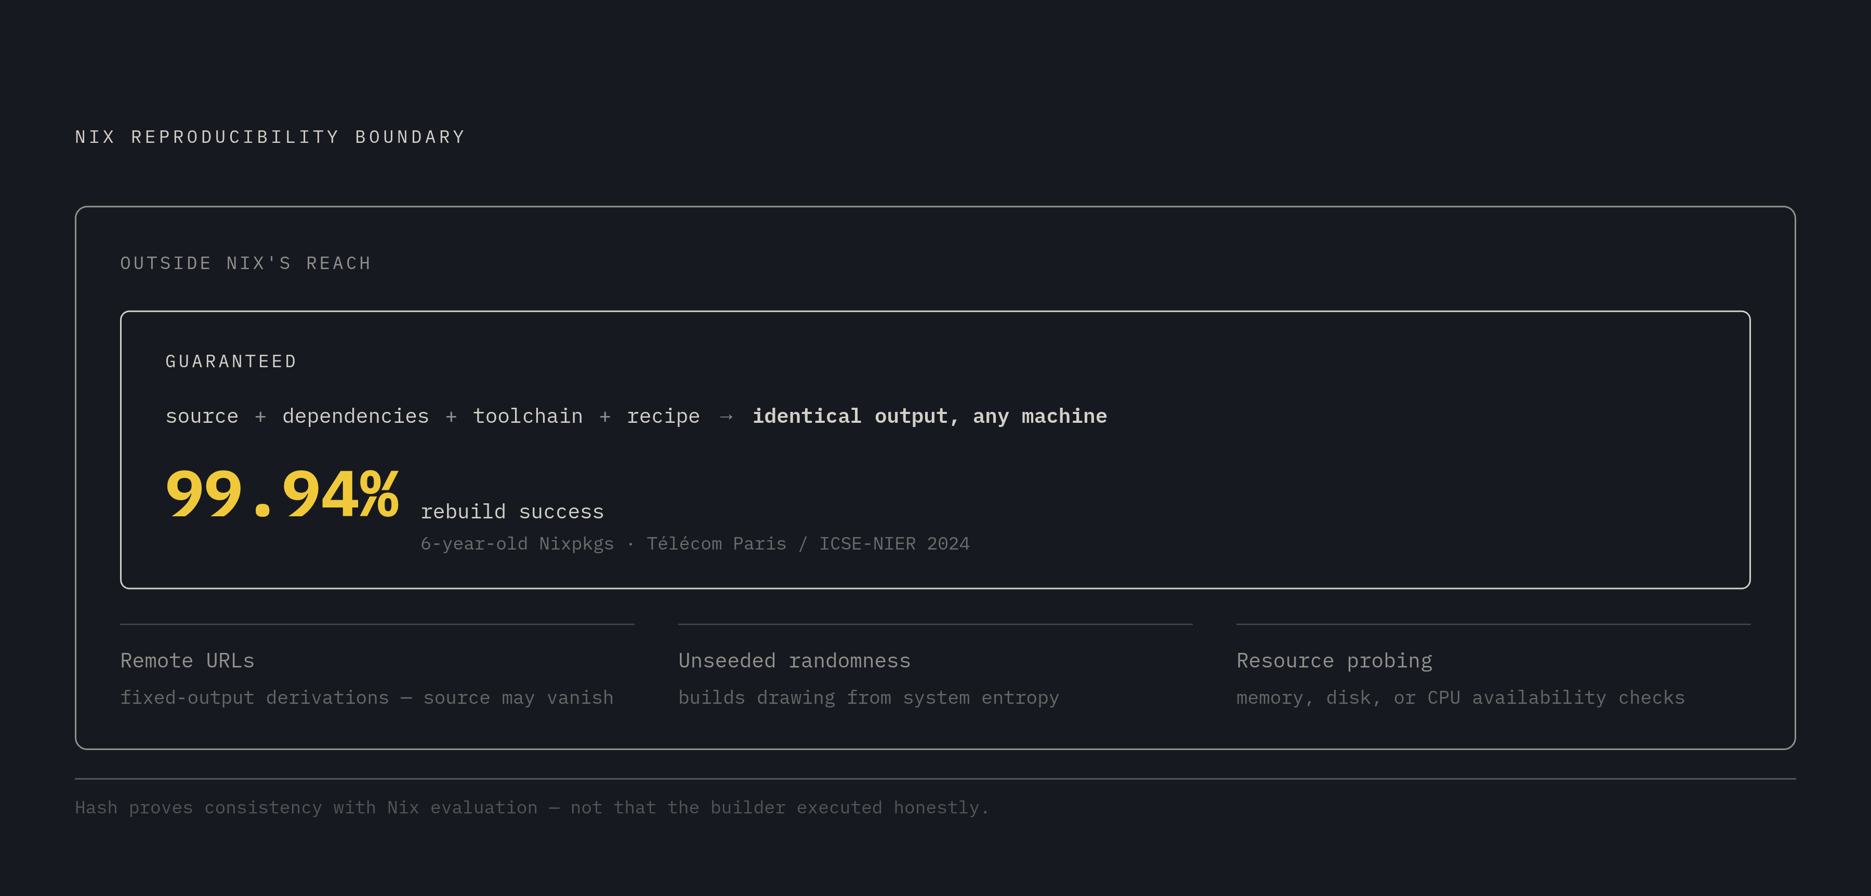
Task: Click the fixed-output derivations description
Action: pyautogui.click(x=367, y=698)
